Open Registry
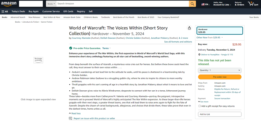Image resolution: width=261 pixels, height=121 pixels. [x=81, y=11]
